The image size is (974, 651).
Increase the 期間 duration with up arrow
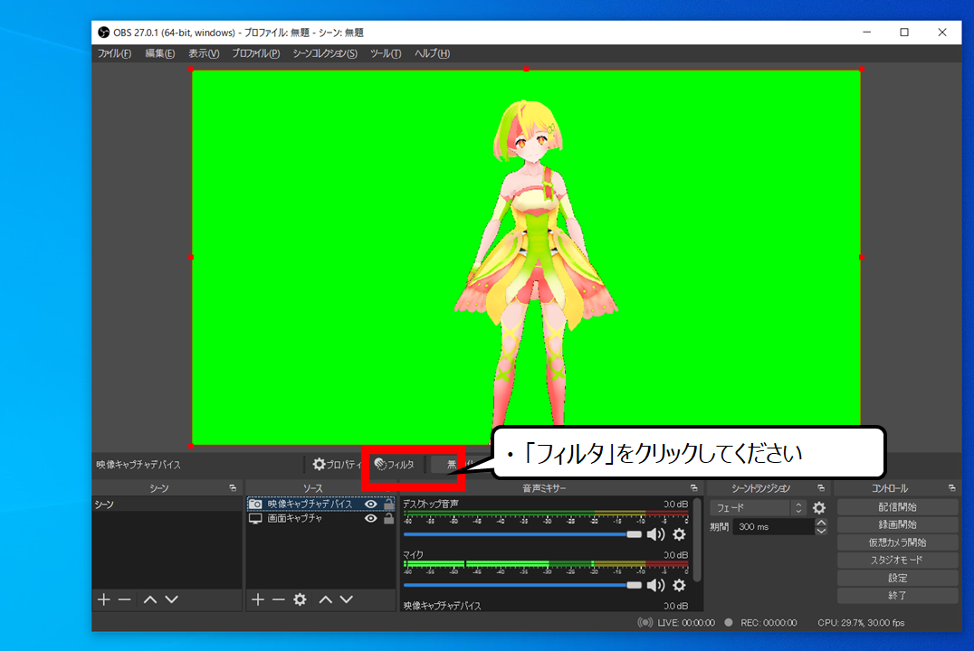[x=821, y=523]
